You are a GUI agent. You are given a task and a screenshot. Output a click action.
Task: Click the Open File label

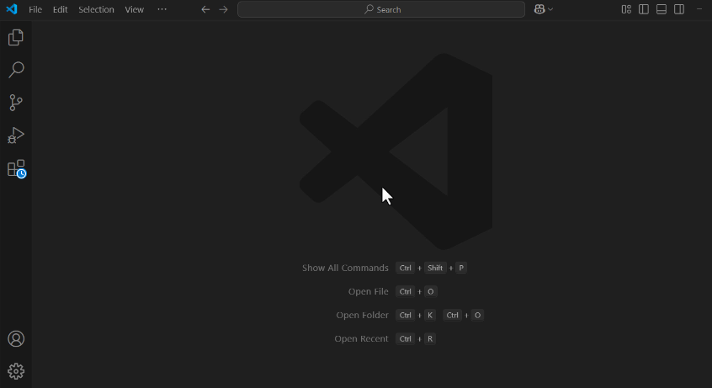(x=369, y=292)
